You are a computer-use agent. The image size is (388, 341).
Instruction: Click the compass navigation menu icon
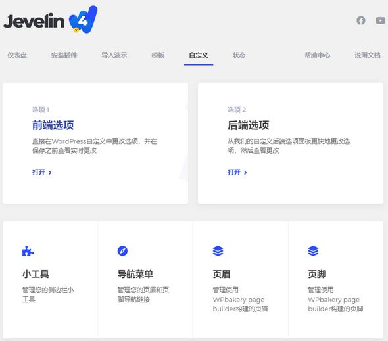(x=122, y=251)
